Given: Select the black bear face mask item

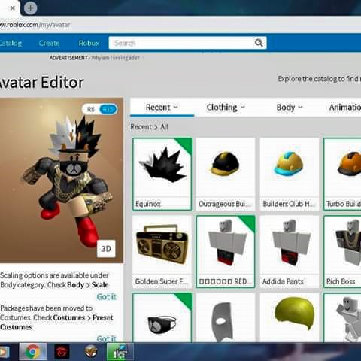Looking at the screenshot, I should pyautogui.click(x=162, y=317).
